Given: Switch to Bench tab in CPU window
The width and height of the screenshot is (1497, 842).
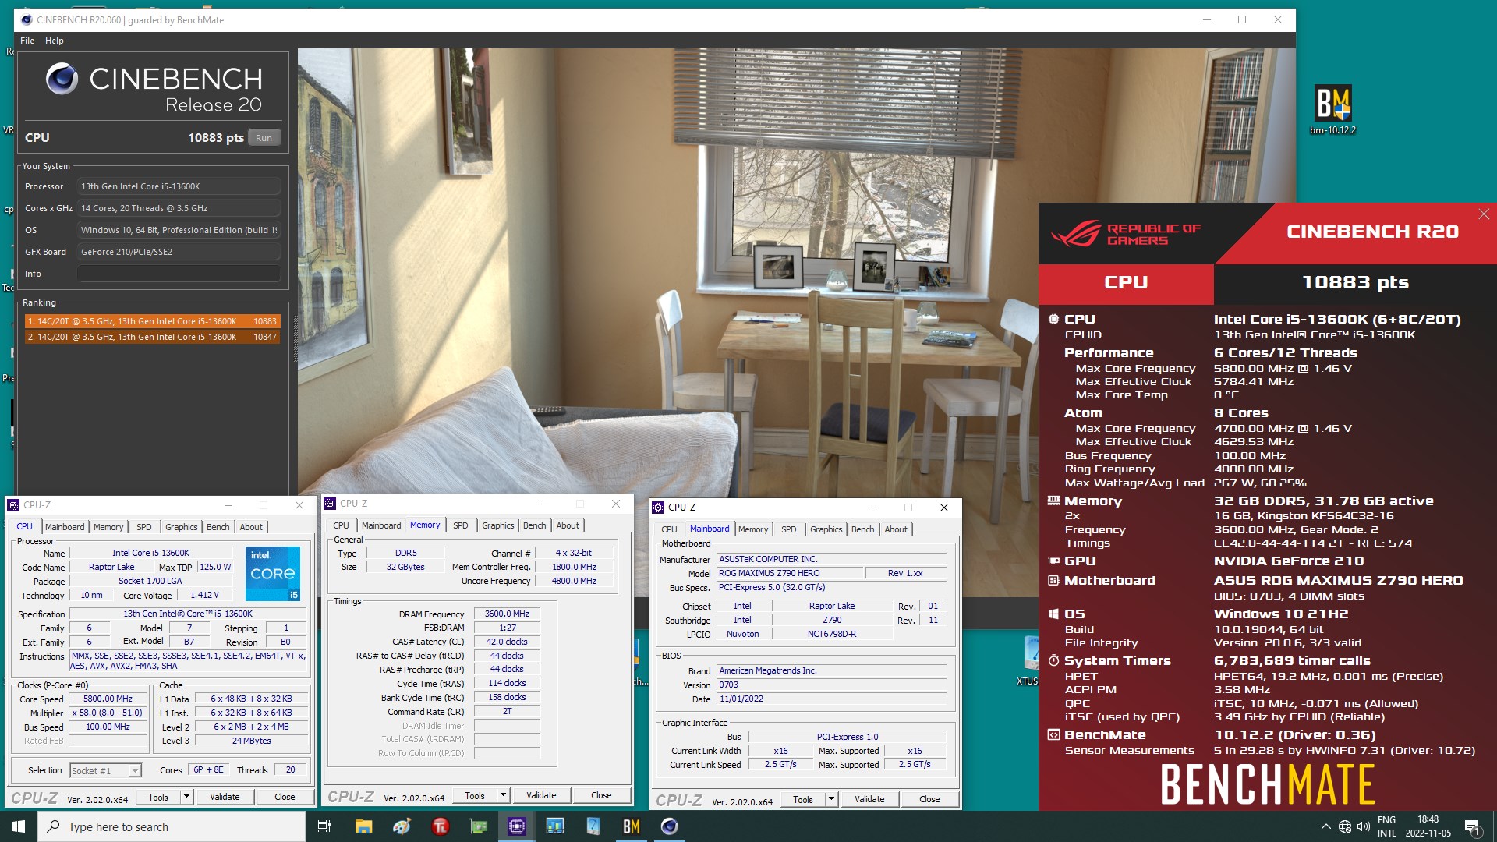Looking at the screenshot, I should point(218,527).
